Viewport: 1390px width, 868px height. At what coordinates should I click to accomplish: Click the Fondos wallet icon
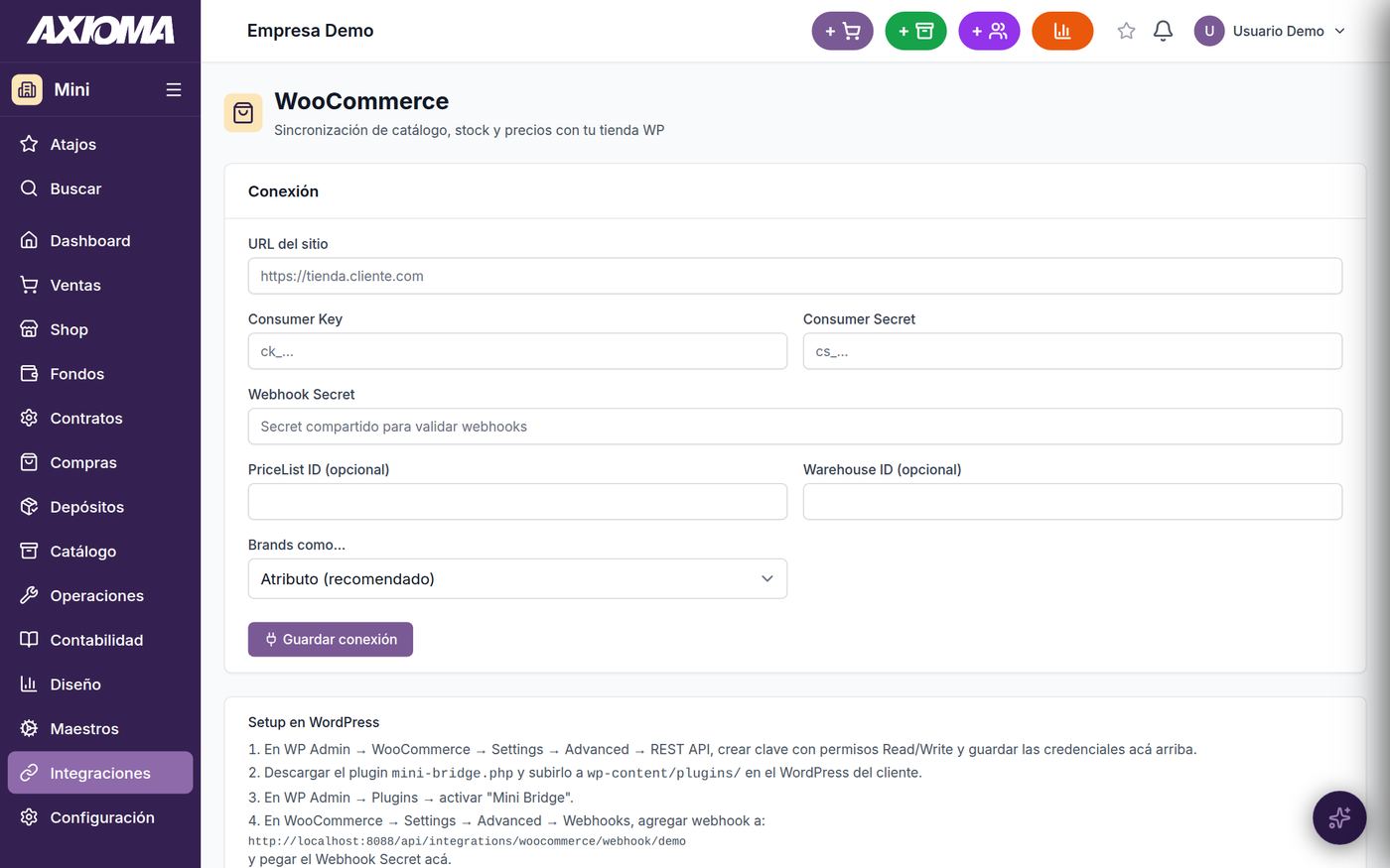29,373
